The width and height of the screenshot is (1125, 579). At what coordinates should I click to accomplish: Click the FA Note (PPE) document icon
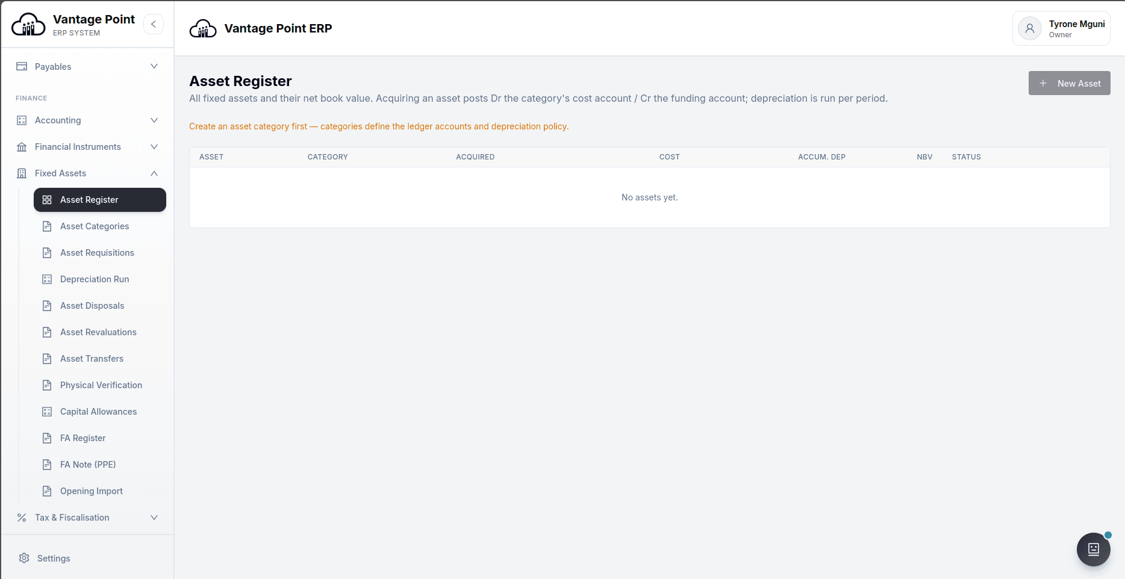coord(47,465)
